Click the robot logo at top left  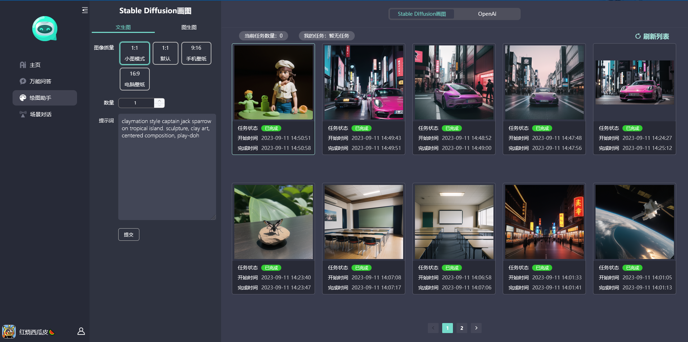[x=45, y=29]
